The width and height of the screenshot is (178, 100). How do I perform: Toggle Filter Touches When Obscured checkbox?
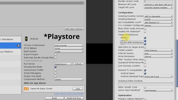pyautogui.click(x=145, y=60)
